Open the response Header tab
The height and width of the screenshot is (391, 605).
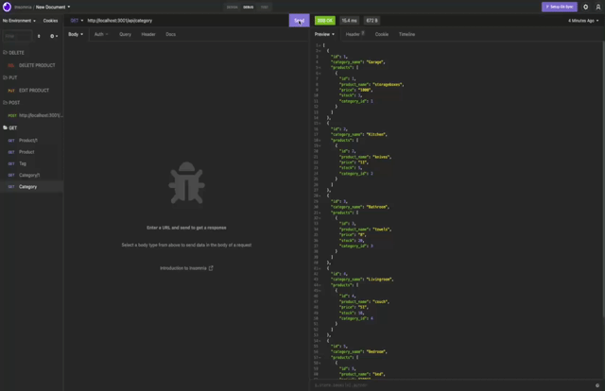coord(355,34)
